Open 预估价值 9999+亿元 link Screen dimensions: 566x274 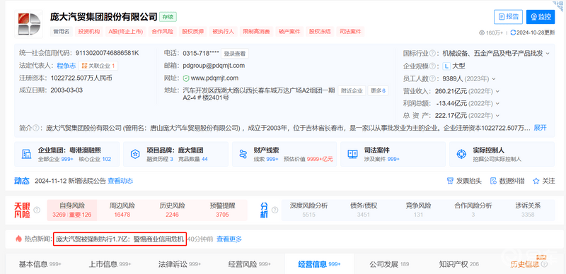click(x=308, y=159)
